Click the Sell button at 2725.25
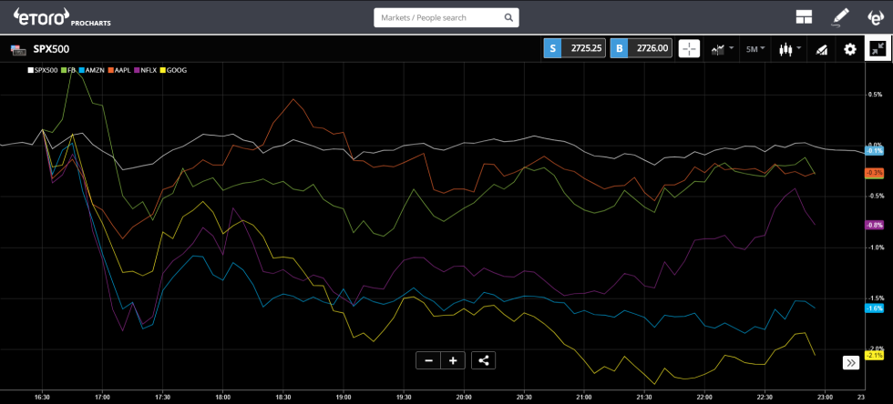The height and width of the screenshot is (404, 893). (x=575, y=49)
